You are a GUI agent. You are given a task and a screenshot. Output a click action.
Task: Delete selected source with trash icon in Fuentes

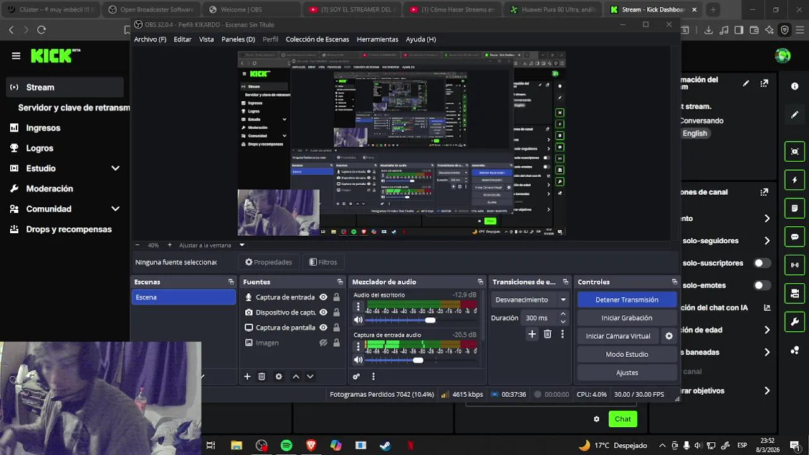pos(262,377)
